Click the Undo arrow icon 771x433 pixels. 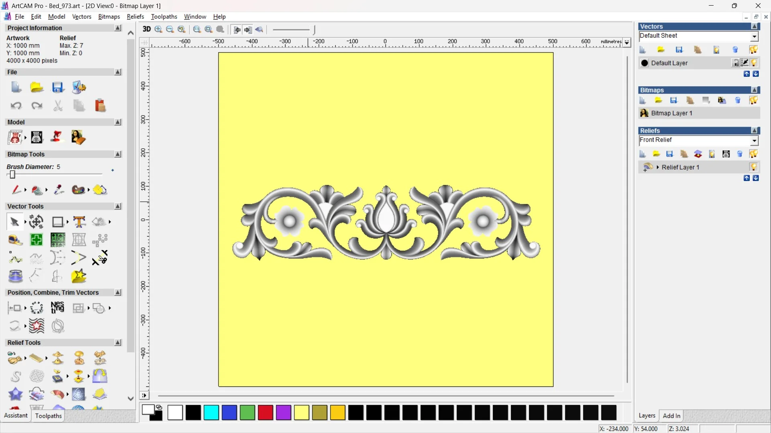pyautogui.click(x=16, y=106)
